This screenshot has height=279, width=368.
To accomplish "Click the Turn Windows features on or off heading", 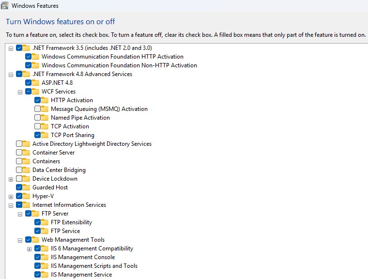I will point(61,22).
